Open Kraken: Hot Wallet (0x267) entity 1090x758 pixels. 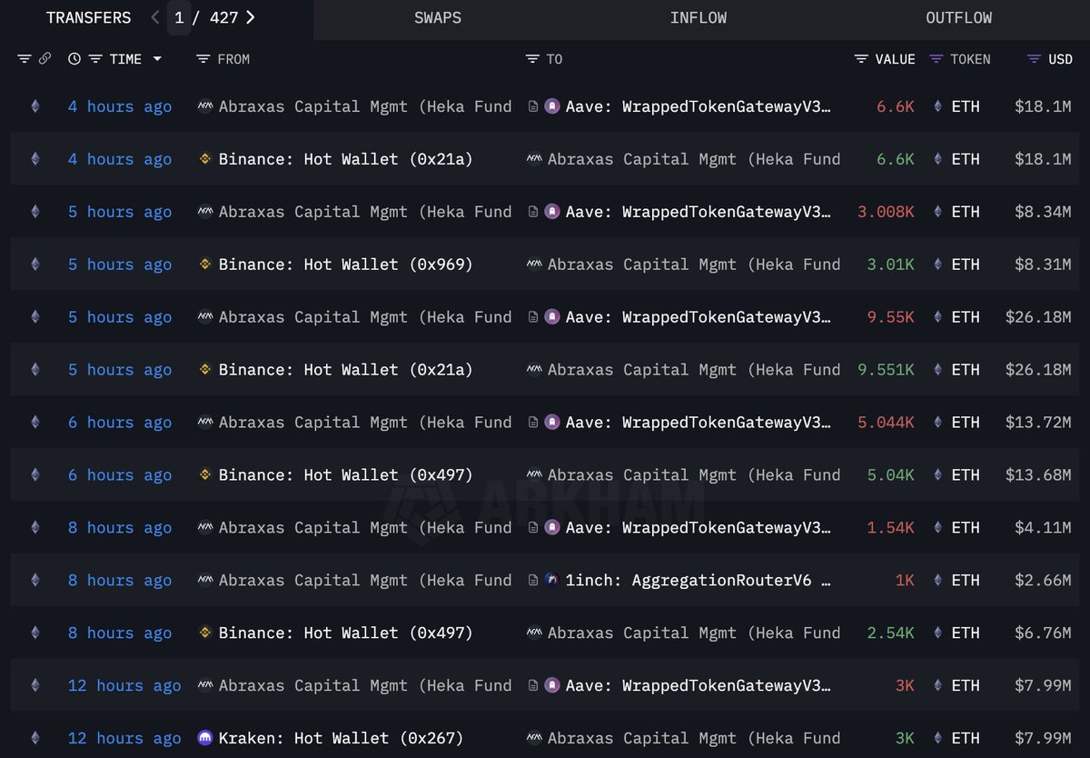(x=342, y=738)
